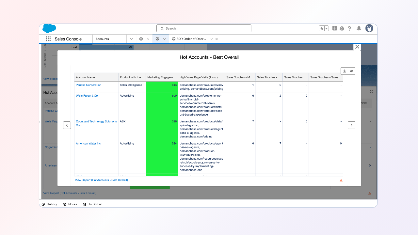Viewport: 418px width, 235px height.
Task: Expand SDR Order of Oper... tab dropdown chevron
Action: (212, 39)
